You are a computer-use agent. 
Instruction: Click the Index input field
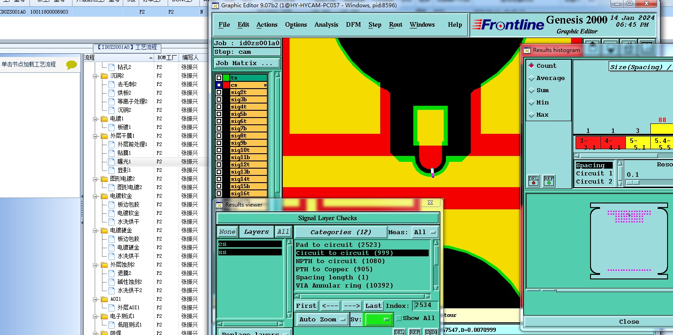425,306
